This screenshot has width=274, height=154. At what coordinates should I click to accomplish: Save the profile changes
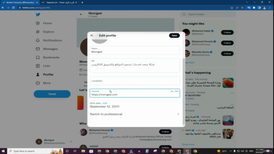tap(174, 36)
